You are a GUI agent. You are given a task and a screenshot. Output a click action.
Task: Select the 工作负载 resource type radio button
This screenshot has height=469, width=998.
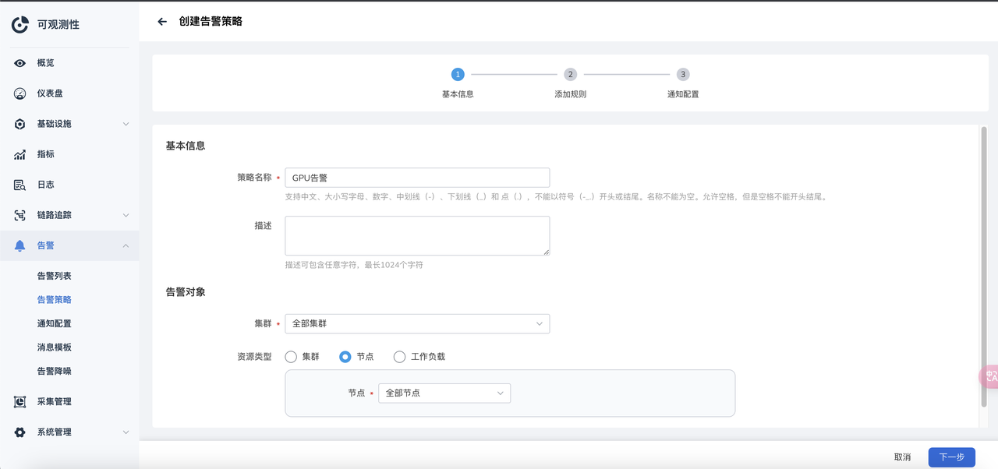(x=400, y=356)
